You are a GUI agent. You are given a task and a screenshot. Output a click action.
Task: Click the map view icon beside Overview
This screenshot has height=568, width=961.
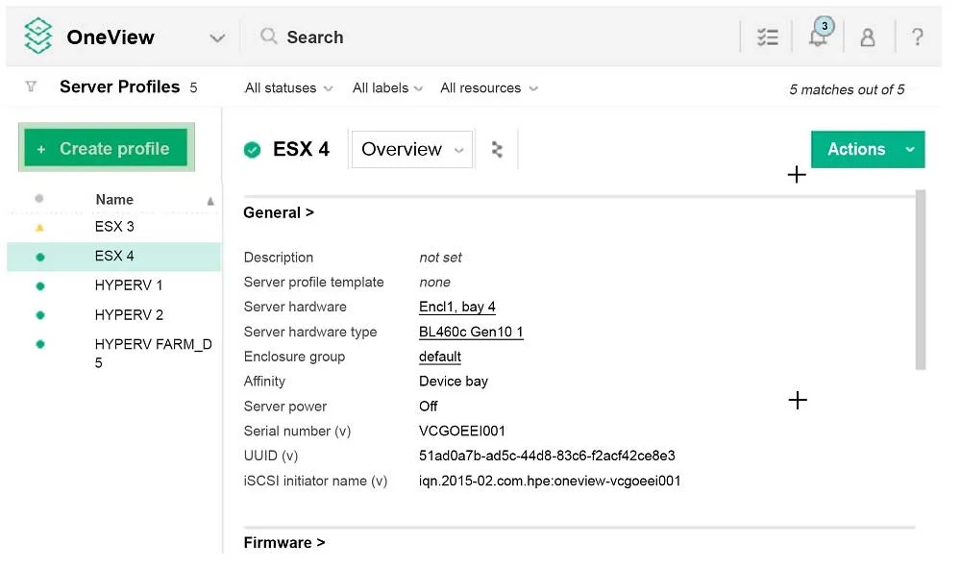tap(497, 149)
